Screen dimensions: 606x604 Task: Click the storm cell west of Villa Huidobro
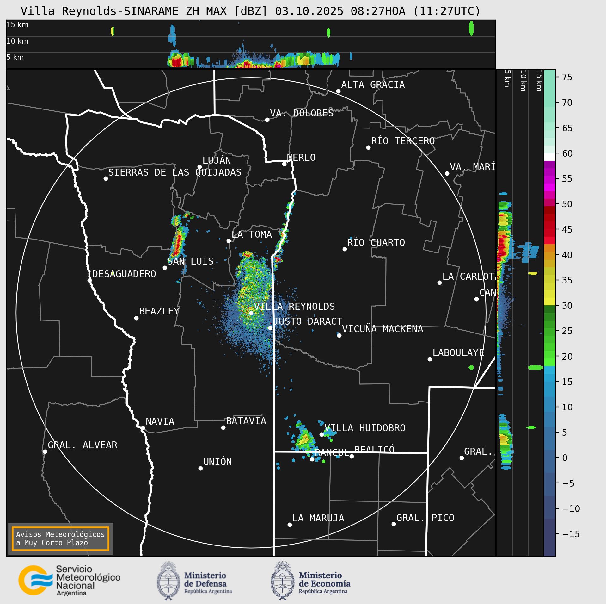304,439
